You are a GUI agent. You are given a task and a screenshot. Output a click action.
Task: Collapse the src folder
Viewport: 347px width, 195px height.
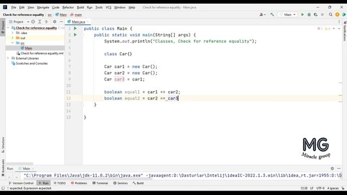pyautogui.click(x=12, y=43)
